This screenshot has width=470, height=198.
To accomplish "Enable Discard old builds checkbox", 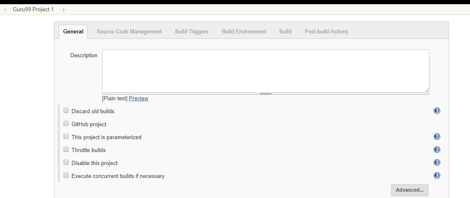I will tap(66, 111).
